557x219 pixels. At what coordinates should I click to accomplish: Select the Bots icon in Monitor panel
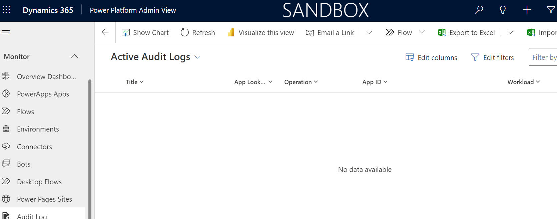coord(6,164)
